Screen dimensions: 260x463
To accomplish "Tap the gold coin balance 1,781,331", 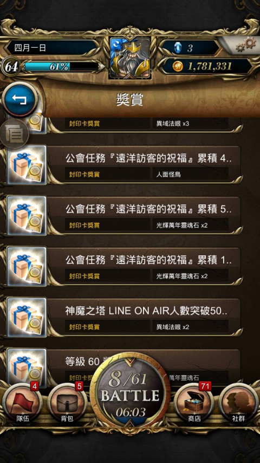I will [207, 67].
